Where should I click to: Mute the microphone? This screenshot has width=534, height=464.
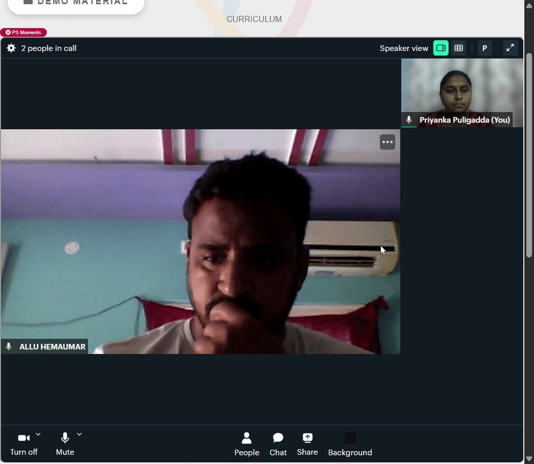point(65,444)
